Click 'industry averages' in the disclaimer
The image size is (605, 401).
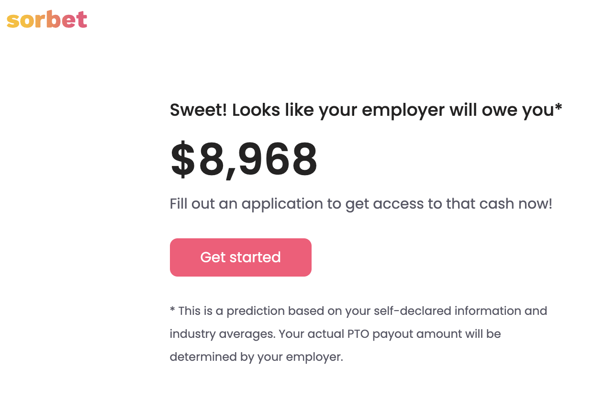[x=223, y=334]
